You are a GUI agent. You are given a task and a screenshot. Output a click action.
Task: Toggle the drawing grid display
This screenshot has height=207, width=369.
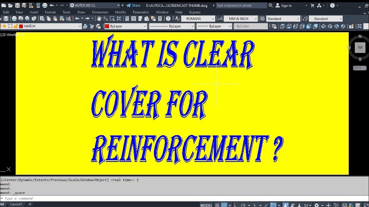click(x=217, y=205)
